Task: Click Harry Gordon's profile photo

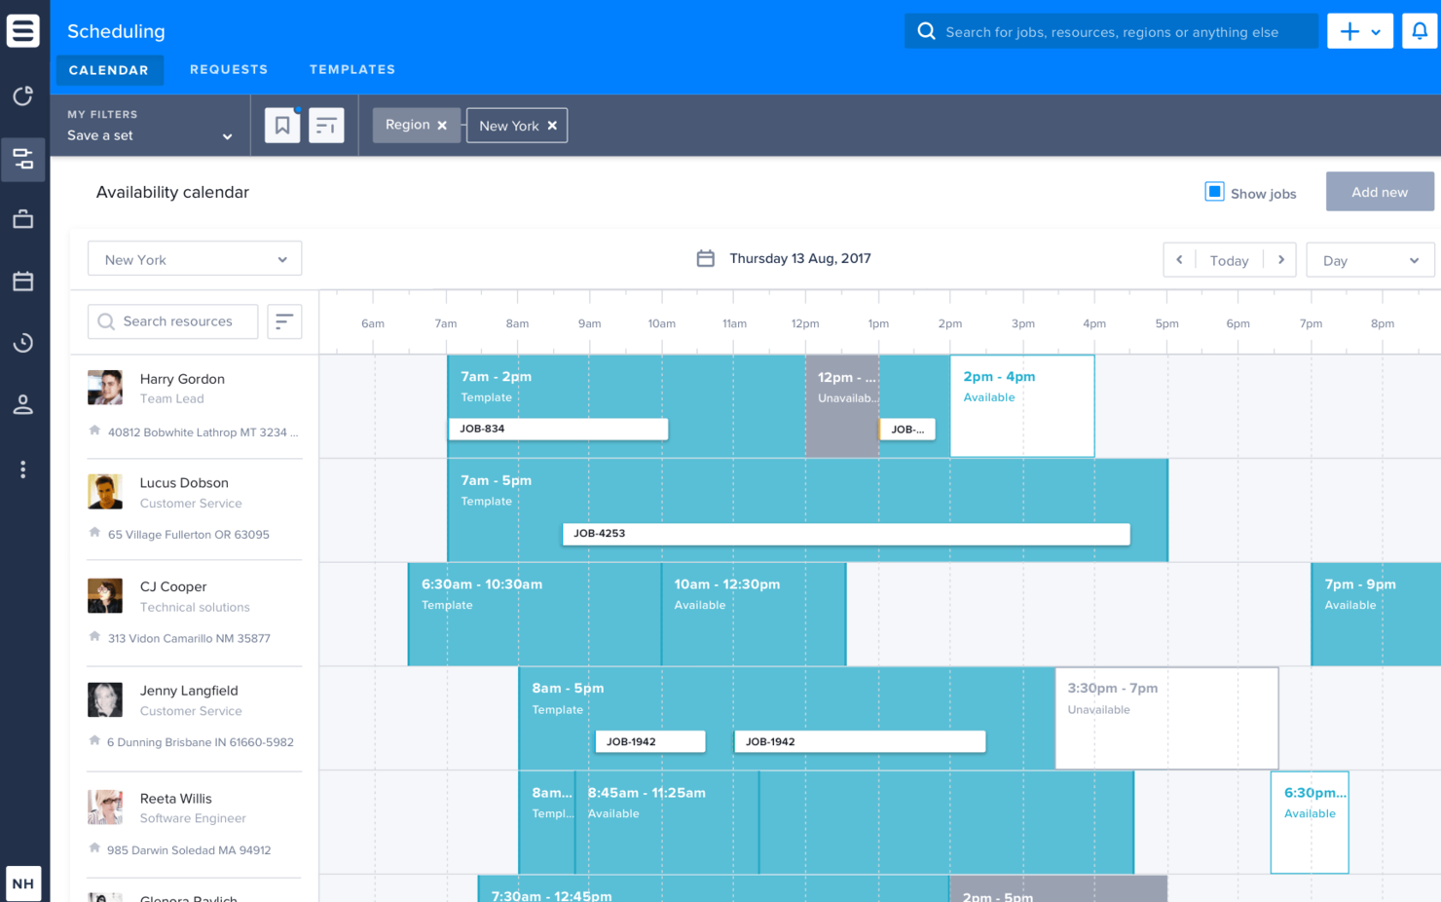Action: [x=105, y=388]
